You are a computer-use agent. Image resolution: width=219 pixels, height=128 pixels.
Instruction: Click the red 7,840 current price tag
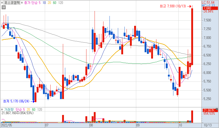coord(210,8)
